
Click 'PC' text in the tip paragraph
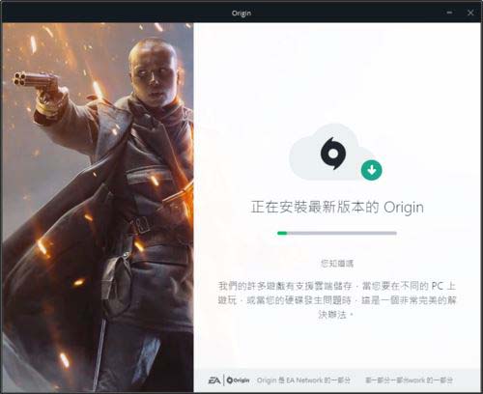point(438,286)
